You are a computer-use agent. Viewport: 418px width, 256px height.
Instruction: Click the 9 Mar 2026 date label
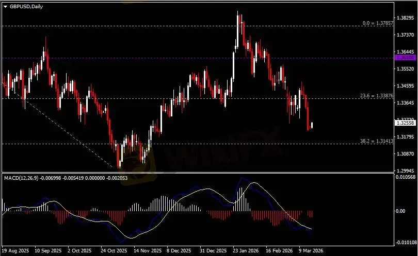tap(311, 251)
